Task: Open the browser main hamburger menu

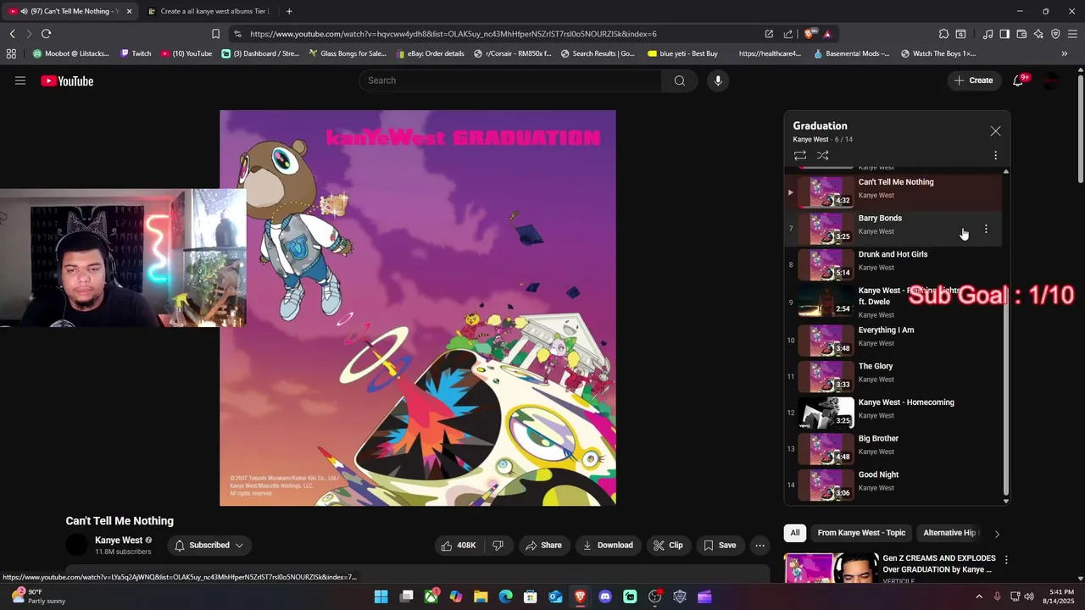Action: point(1072,34)
